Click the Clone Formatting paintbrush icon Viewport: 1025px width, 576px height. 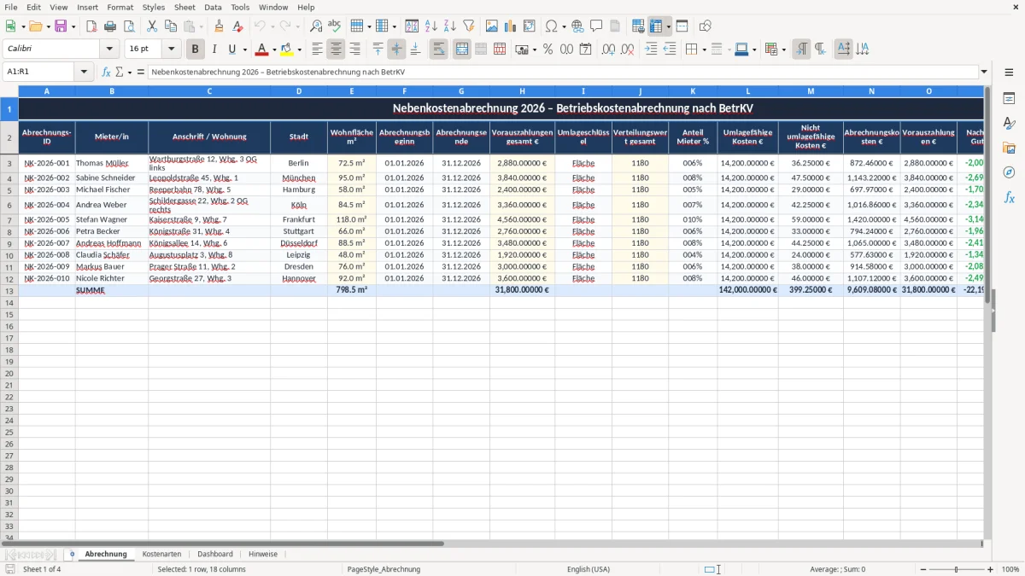219,26
